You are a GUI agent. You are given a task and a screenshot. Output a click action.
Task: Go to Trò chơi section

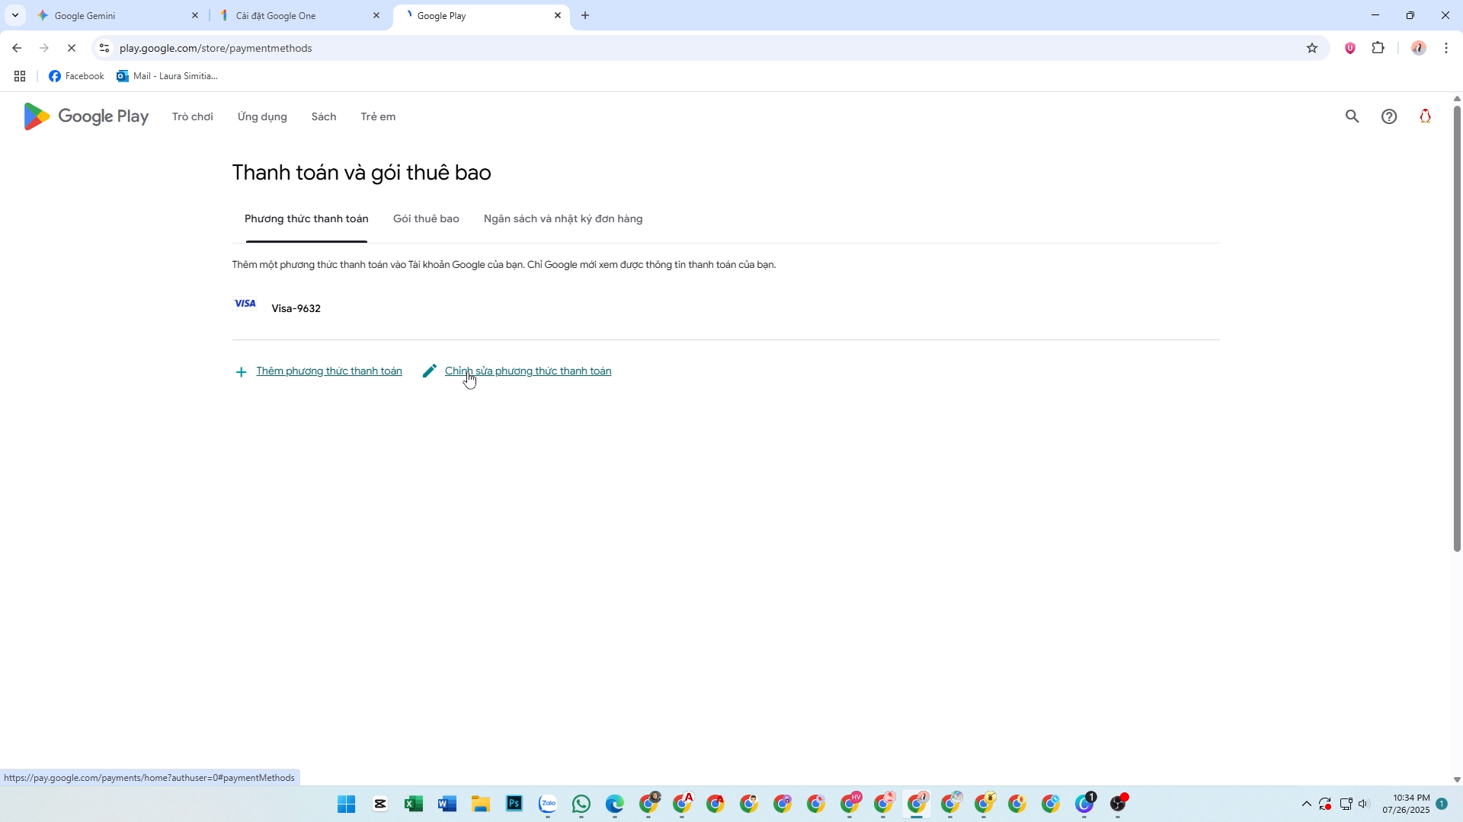pyautogui.click(x=192, y=116)
